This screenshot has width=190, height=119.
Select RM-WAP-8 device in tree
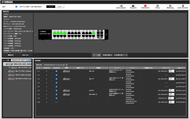coord(19,79)
